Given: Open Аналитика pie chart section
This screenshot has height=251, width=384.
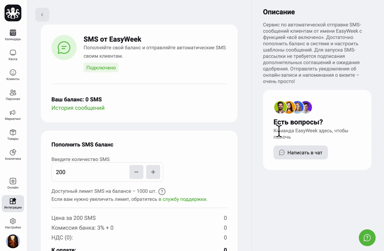Looking at the screenshot, I should point(13,155).
